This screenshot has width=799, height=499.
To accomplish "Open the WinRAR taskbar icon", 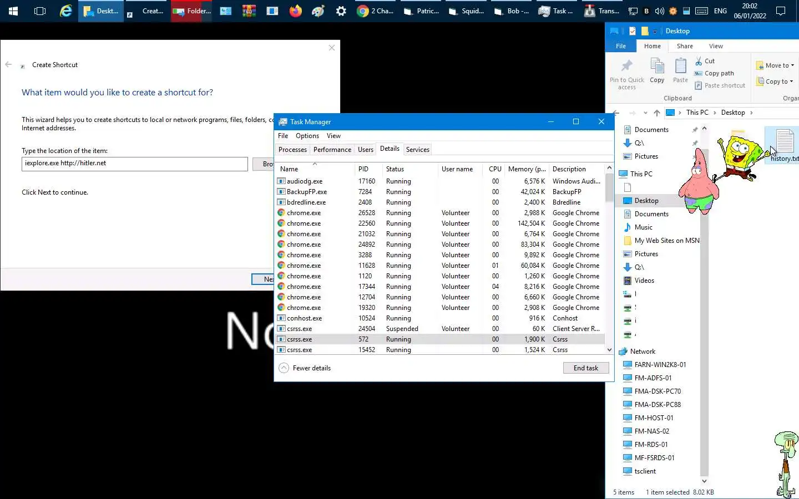I will tap(249, 11).
